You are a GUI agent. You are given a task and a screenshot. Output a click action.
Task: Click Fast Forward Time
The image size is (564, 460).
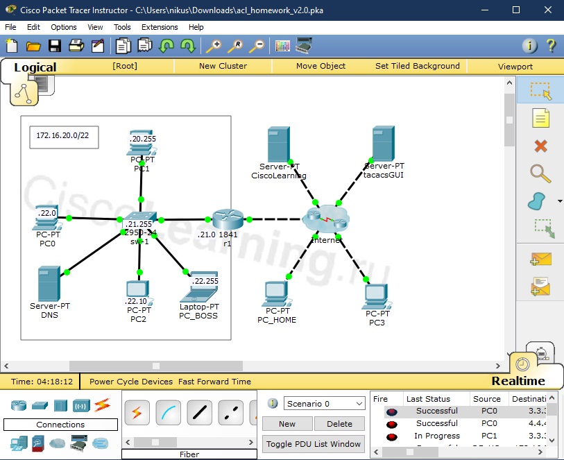click(x=215, y=382)
